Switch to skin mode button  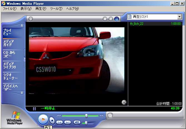click(110, 115)
